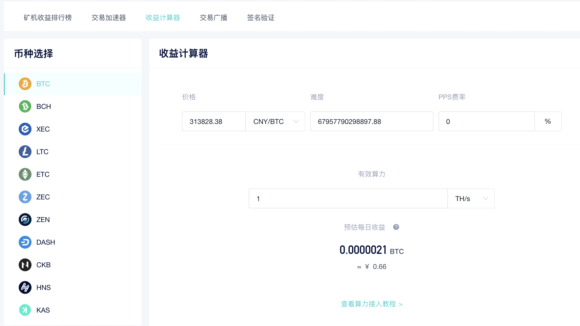580x326 pixels.
Task: Select the BTC label in coin list
Action: [x=43, y=84]
